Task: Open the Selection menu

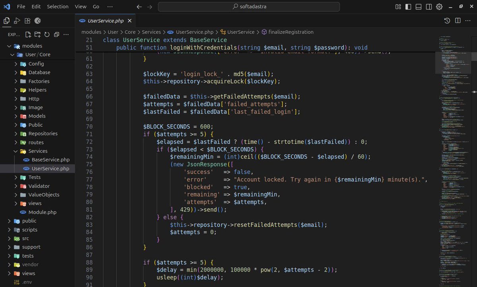Action: (58, 7)
